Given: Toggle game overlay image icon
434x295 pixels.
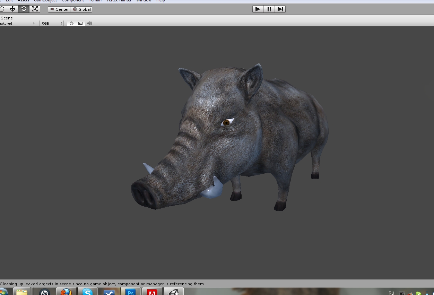Looking at the screenshot, I should (80, 23).
